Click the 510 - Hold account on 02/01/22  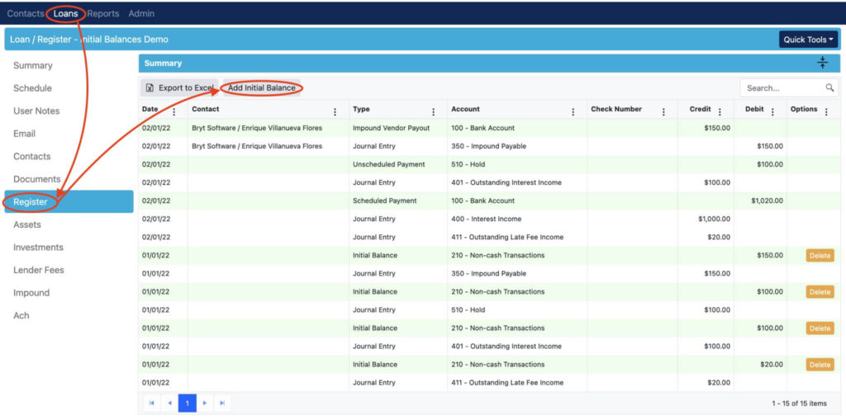[x=468, y=164]
